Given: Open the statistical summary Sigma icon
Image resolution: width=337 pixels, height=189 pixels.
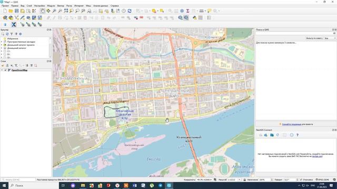Looking at the screenshot, I should [187, 11].
